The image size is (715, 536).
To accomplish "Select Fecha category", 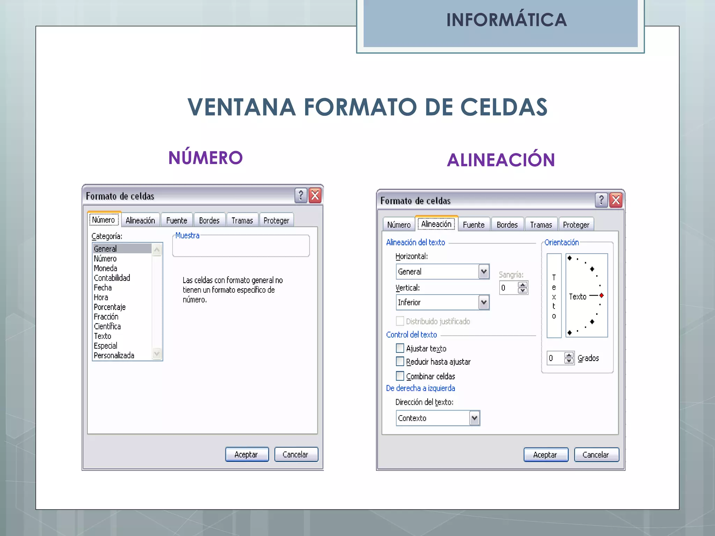I will pos(122,288).
